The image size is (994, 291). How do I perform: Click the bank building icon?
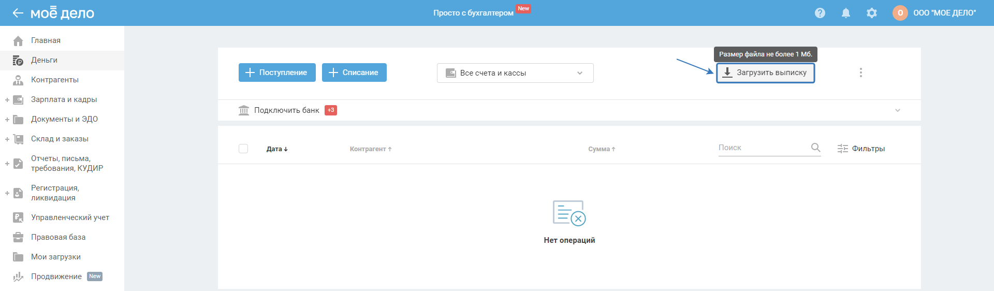(244, 110)
